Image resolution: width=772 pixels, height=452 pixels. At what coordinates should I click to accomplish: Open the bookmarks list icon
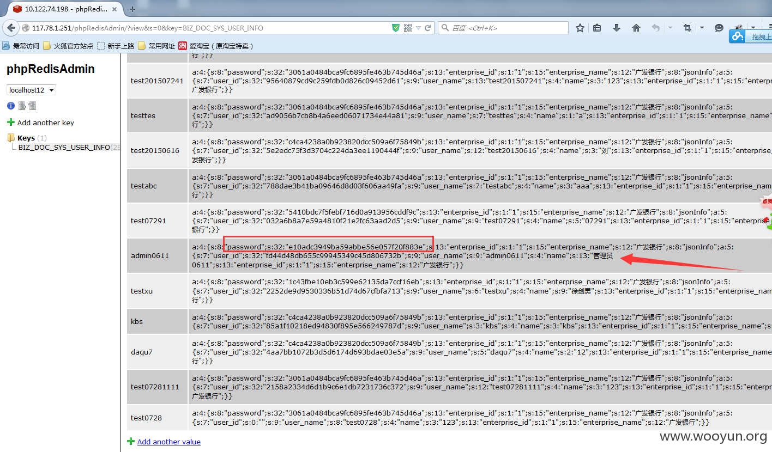pyautogui.click(x=597, y=28)
